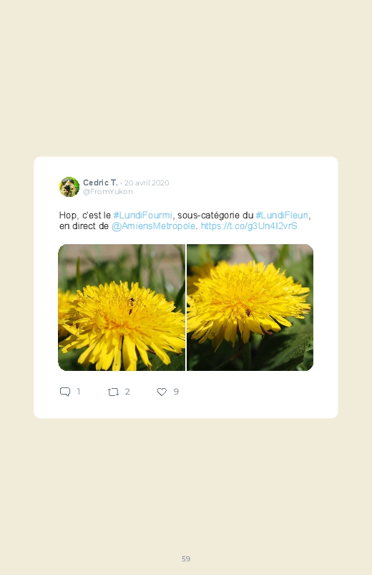Viewport: 372px width, 575px height.
Task: Click the 20 avril 2020 date
Action: pyautogui.click(x=147, y=183)
